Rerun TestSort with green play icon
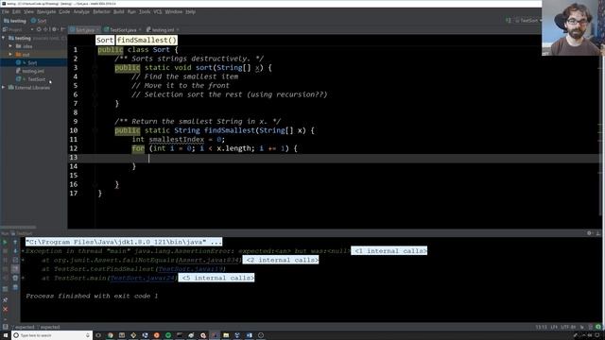Image resolution: width=605 pixels, height=340 pixels. 5,243
